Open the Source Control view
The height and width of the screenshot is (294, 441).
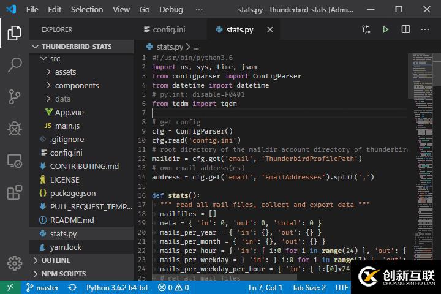14,97
